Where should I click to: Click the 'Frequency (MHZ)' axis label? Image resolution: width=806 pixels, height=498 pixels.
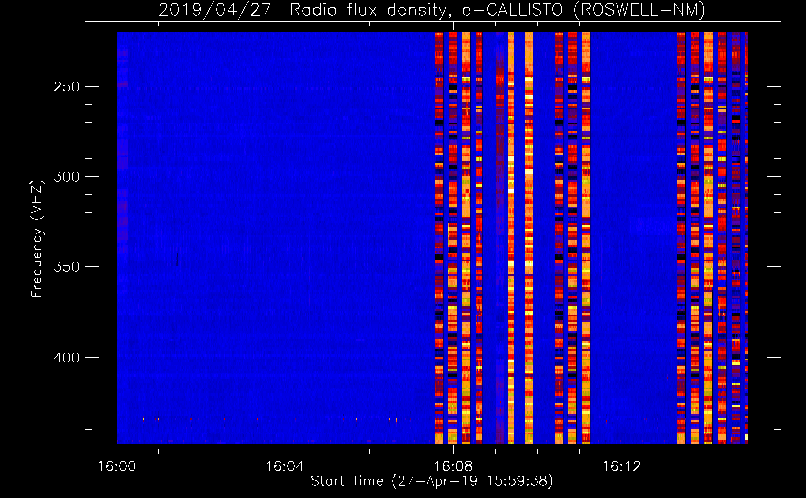point(37,239)
